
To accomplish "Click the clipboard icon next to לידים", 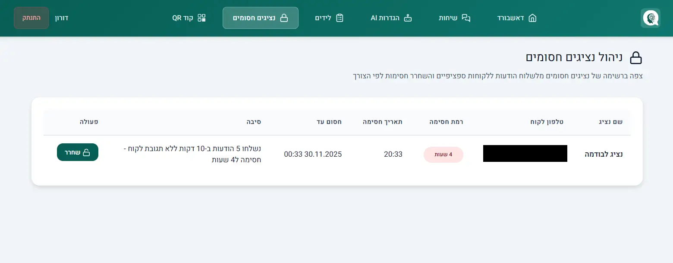I will (340, 18).
